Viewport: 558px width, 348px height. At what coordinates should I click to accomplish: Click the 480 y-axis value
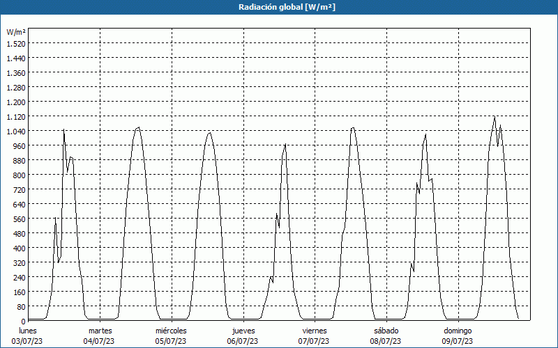20,233
